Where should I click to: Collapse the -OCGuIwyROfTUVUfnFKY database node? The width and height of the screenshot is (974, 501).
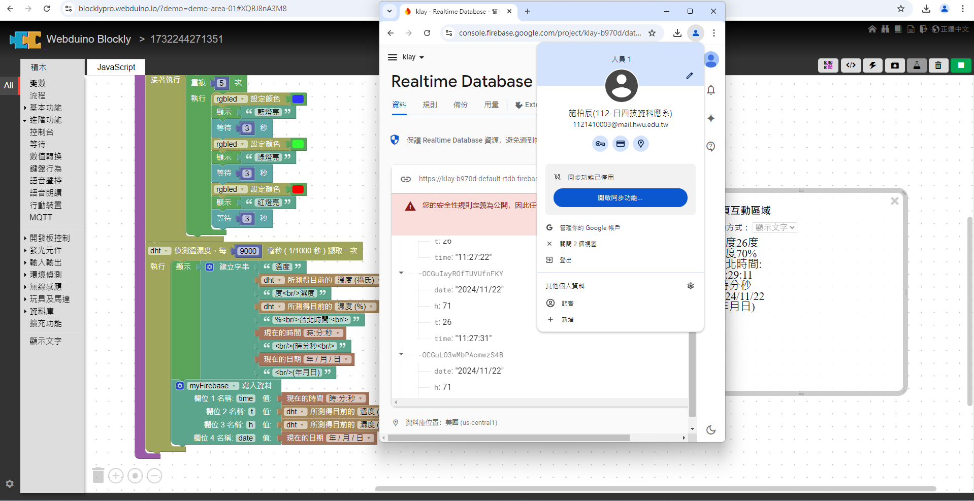click(x=401, y=273)
